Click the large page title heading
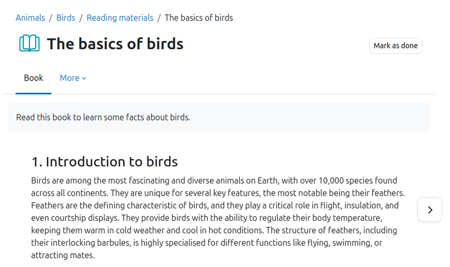 115,44
